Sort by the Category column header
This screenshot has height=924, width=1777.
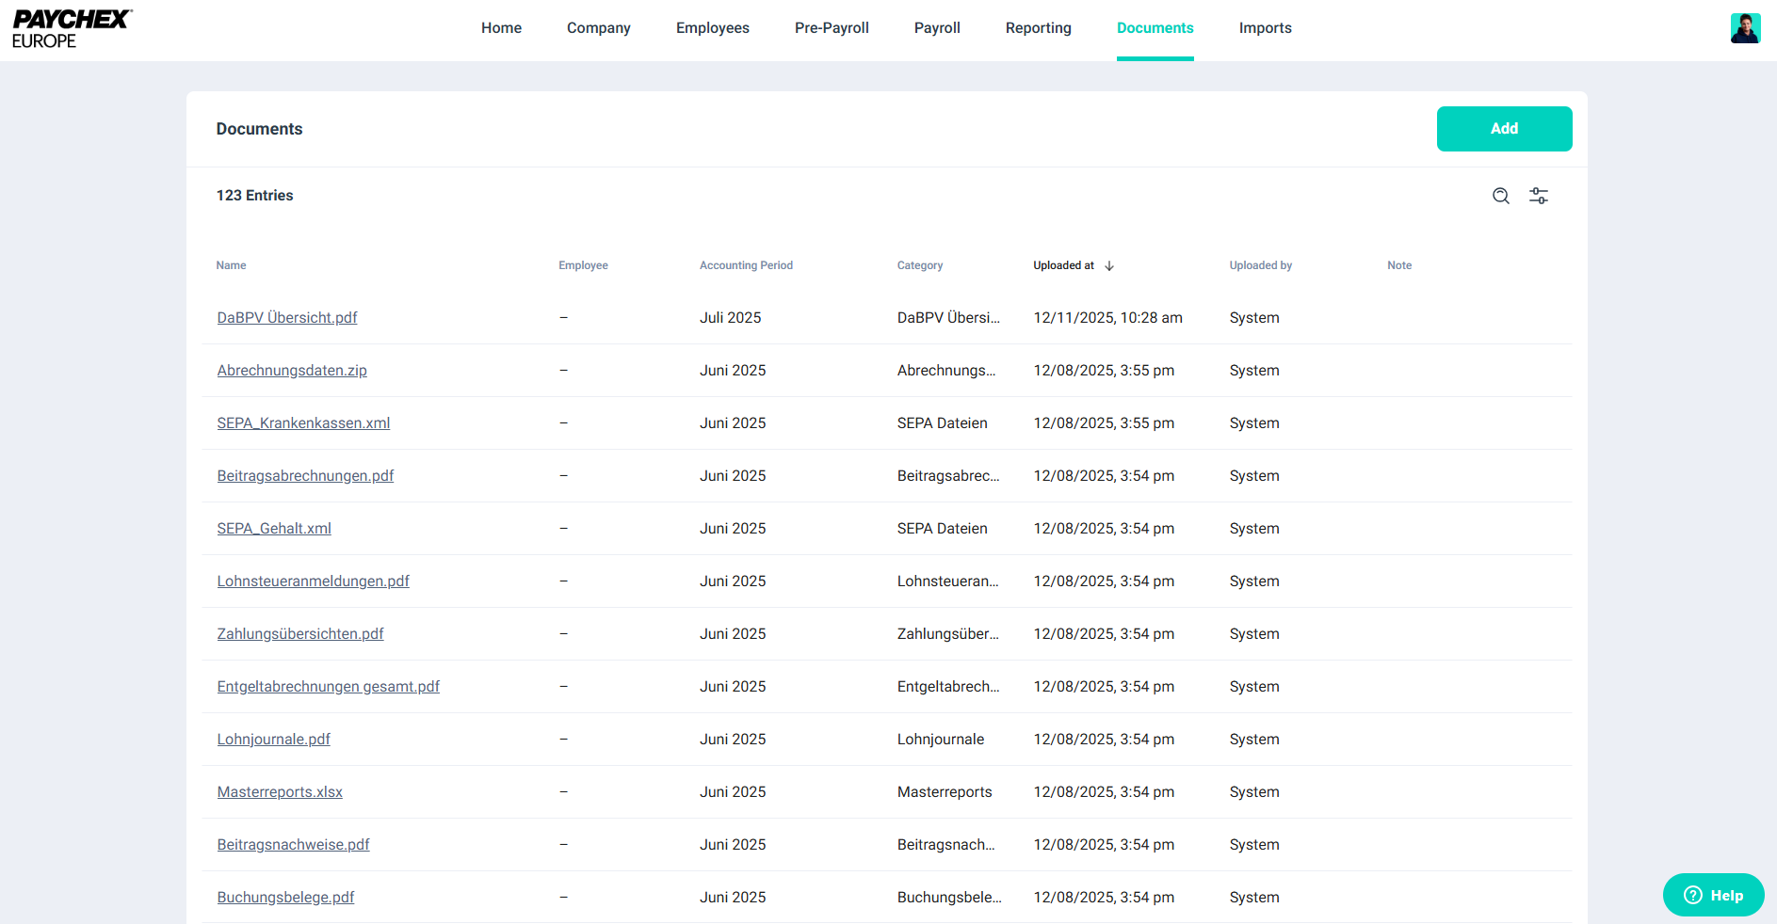919,265
